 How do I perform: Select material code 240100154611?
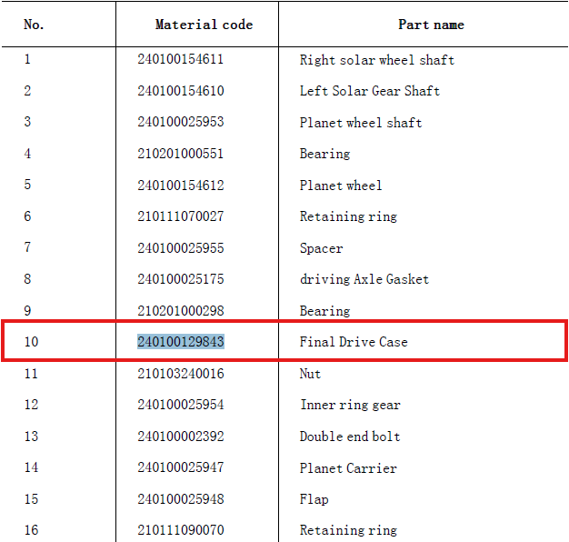click(180, 59)
